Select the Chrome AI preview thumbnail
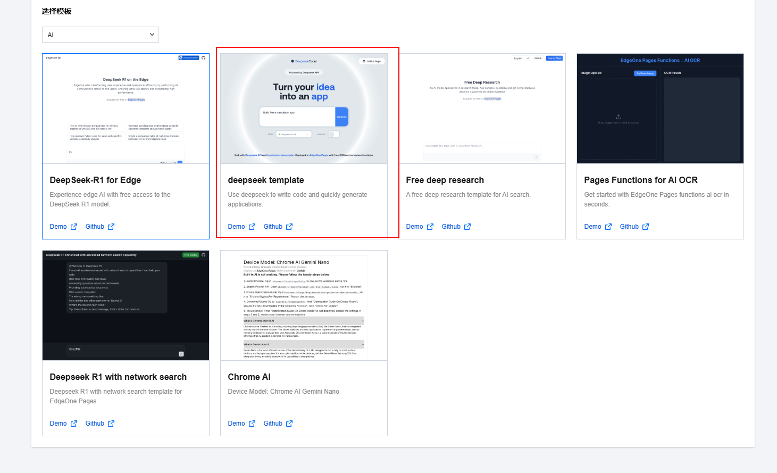The height and width of the screenshot is (473, 777). [x=304, y=305]
